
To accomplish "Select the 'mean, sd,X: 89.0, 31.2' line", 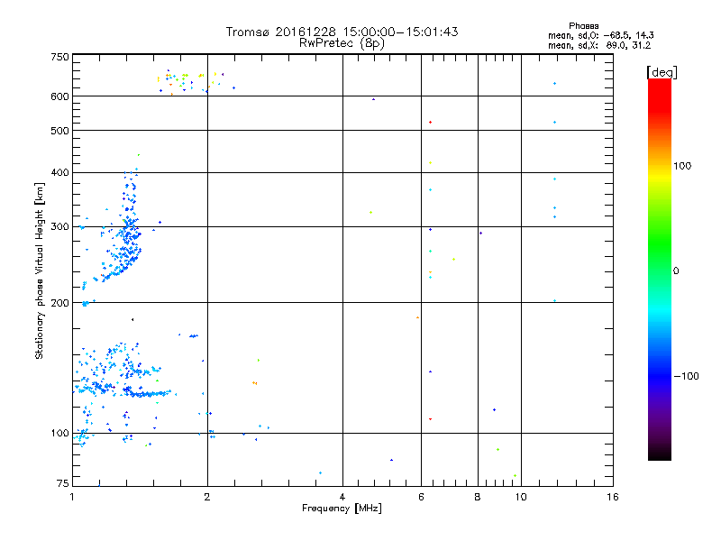I will click(599, 45).
